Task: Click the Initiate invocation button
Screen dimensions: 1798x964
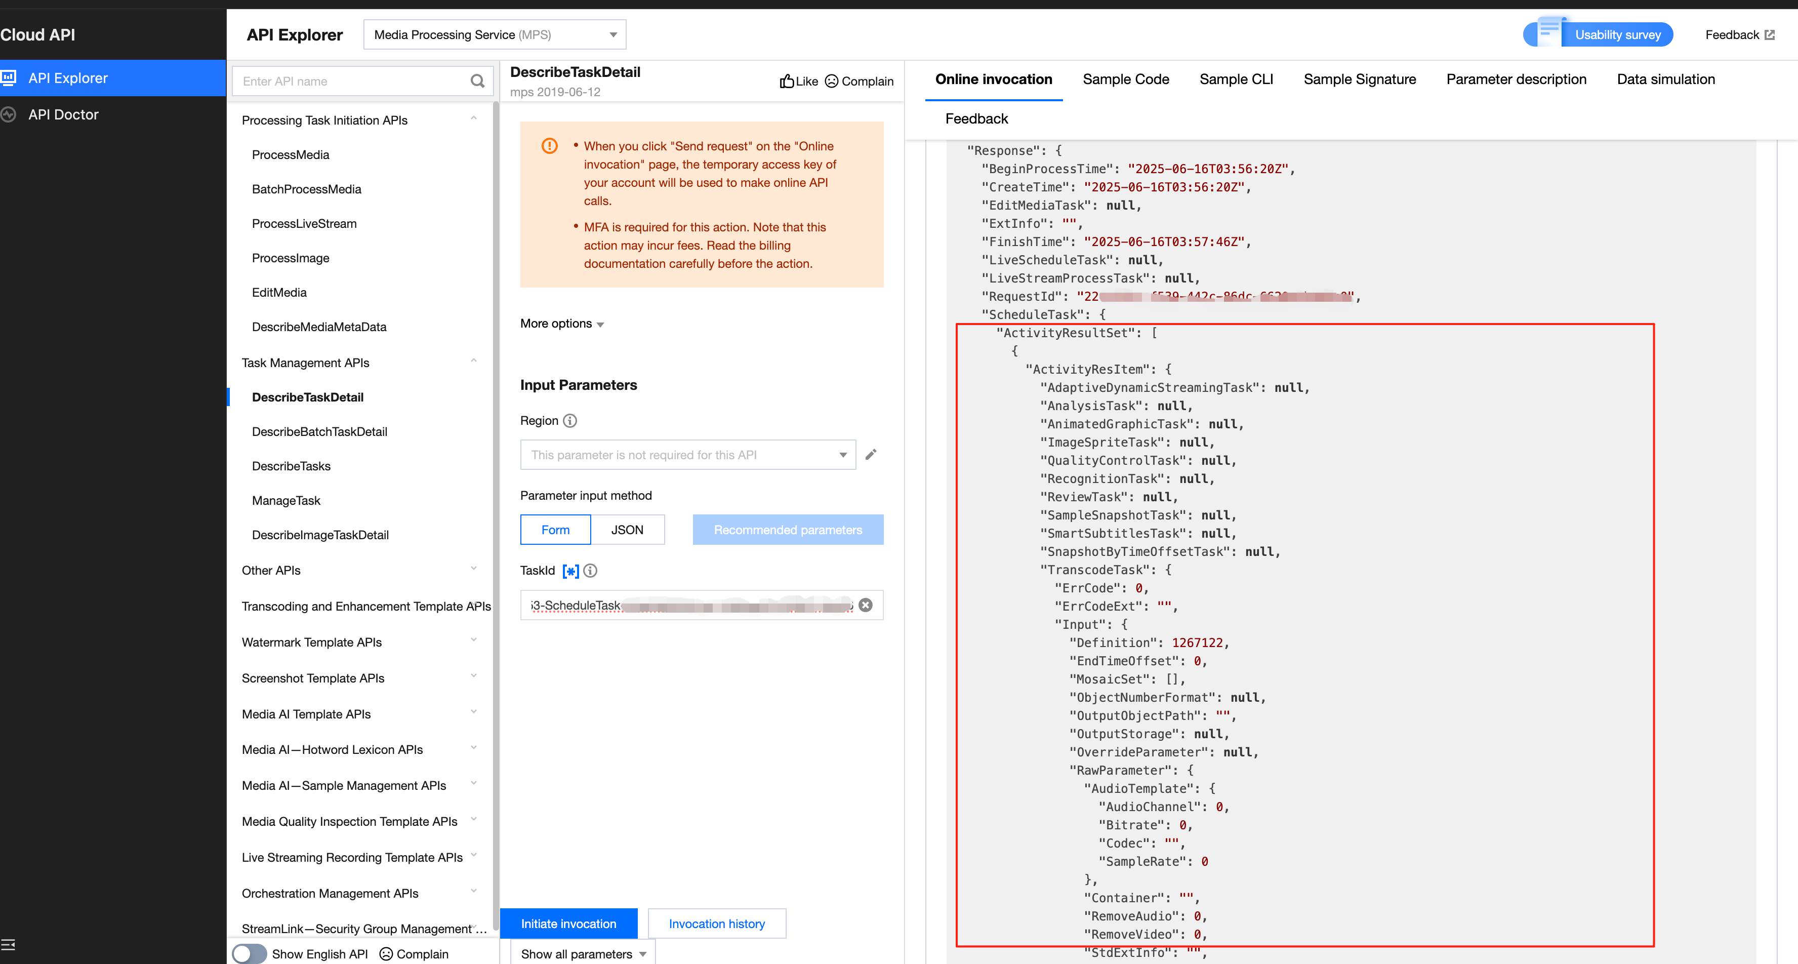Action: 568,923
